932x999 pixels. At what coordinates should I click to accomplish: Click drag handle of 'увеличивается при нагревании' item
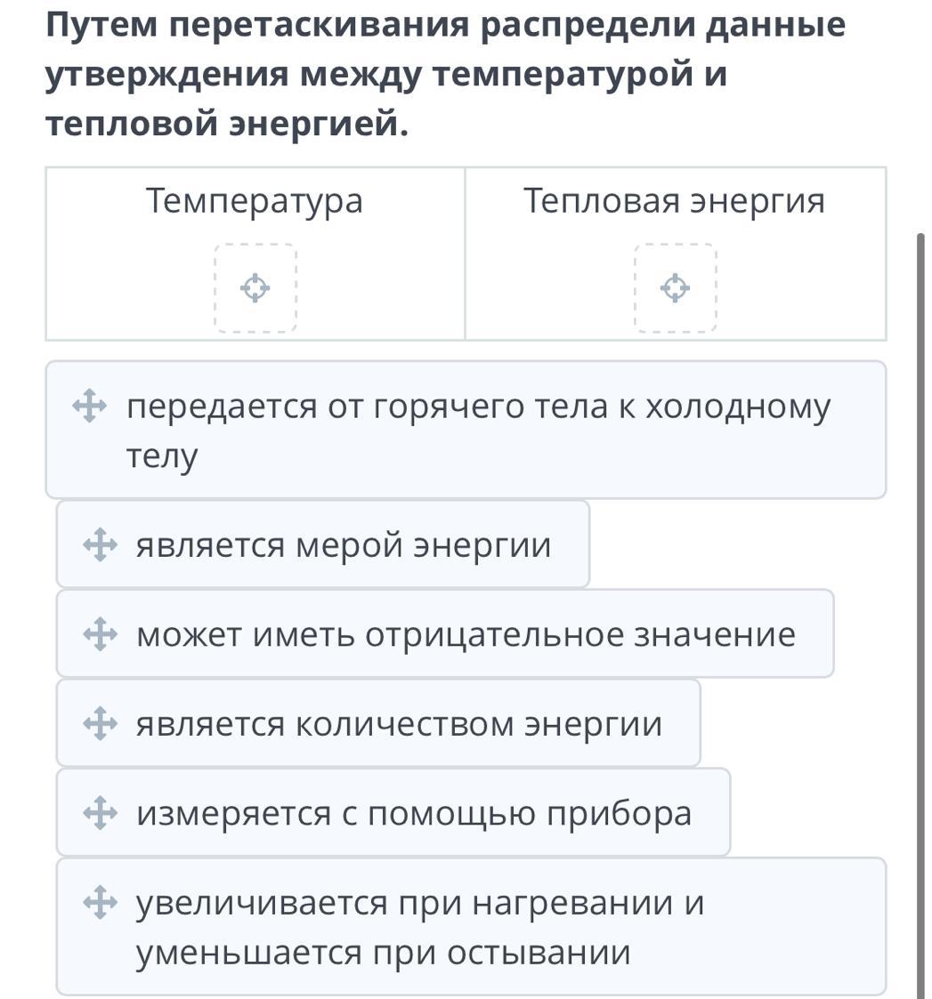99,904
